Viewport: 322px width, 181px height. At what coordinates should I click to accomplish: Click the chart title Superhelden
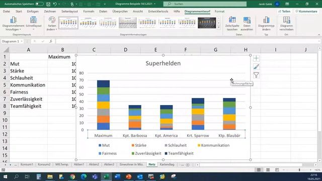point(163,63)
